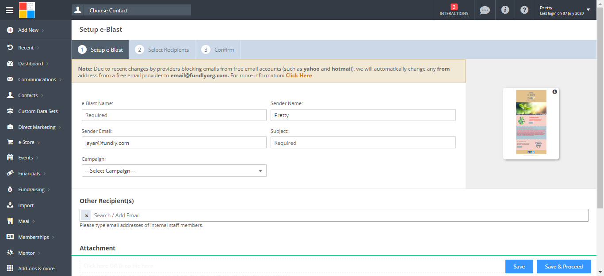Screen dimensions: 604x276
Task: Click the Memberships menu label
Action: (34, 237)
